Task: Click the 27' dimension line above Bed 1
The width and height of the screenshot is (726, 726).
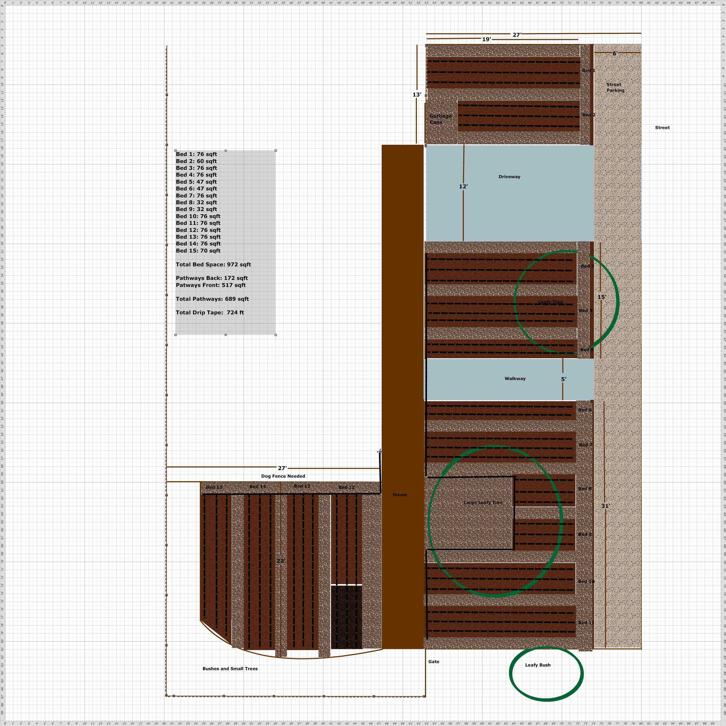Action: click(x=517, y=35)
